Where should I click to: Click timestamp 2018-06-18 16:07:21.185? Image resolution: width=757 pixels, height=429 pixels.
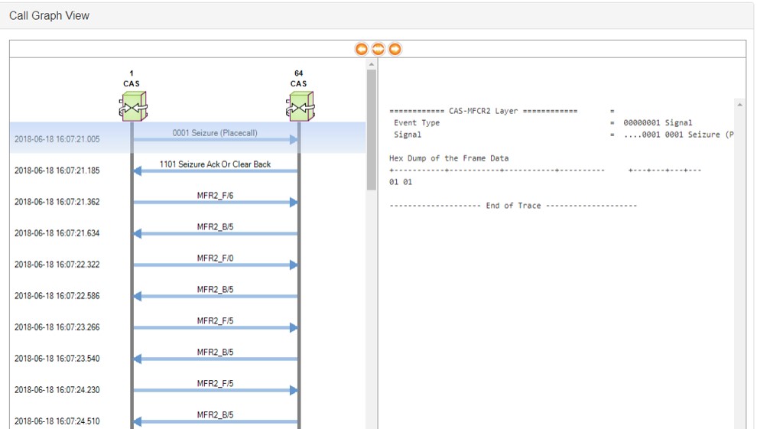coord(57,171)
